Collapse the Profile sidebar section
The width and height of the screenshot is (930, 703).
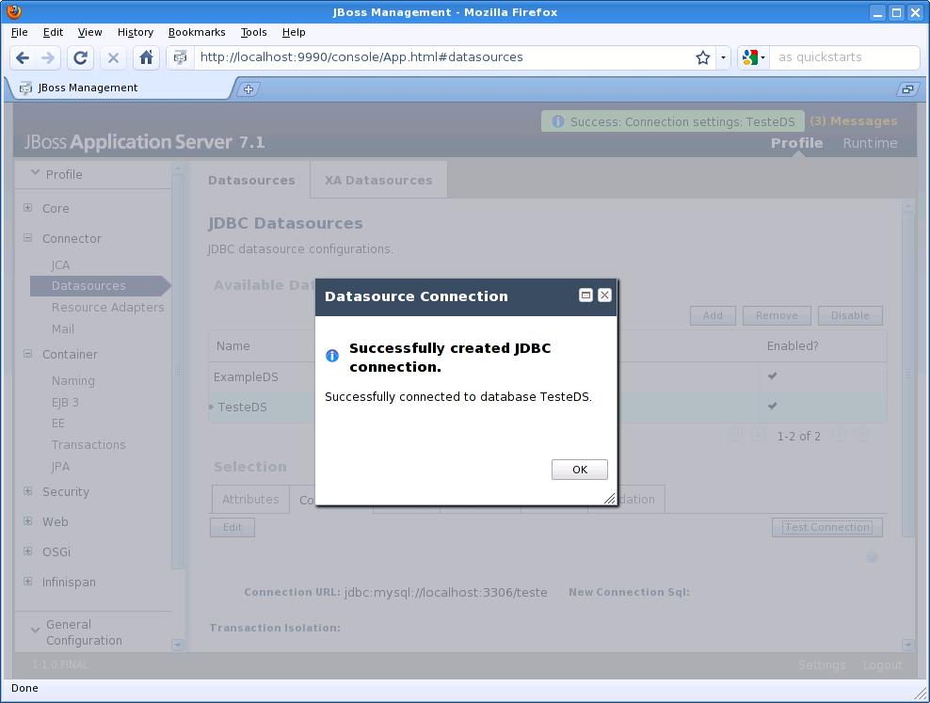(x=36, y=173)
